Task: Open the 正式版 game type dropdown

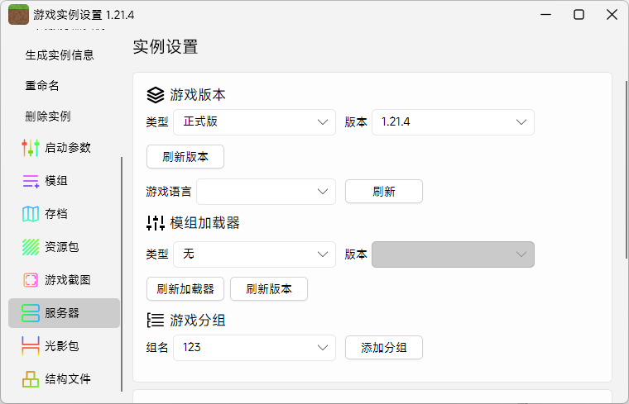Action: click(x=254, y=122)
